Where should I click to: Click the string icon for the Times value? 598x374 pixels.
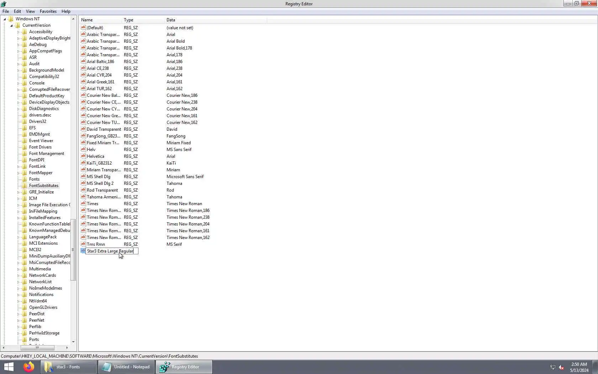pyautogui.click(x=83, y=203)
